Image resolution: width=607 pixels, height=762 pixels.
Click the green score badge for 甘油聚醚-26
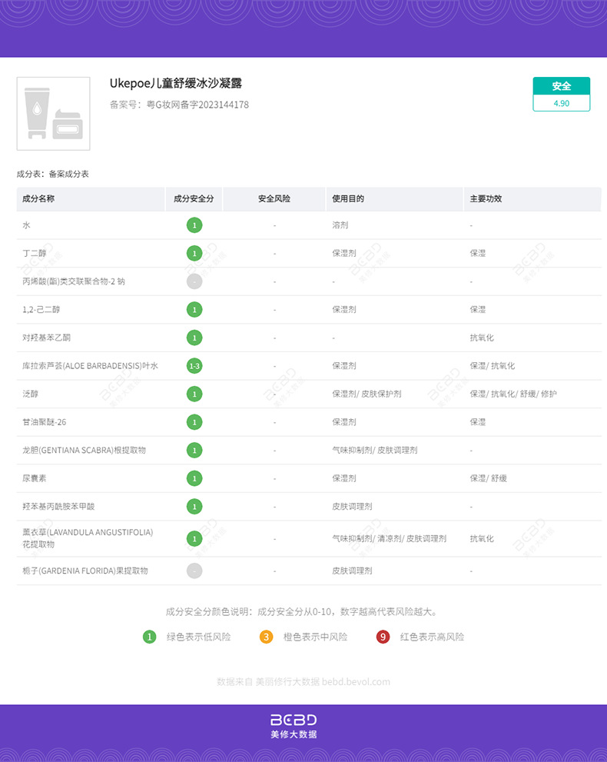[194, 422]
